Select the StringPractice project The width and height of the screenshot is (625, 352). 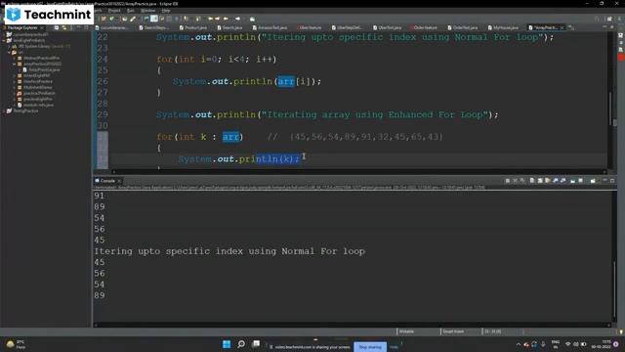click(x=22, y=110)
